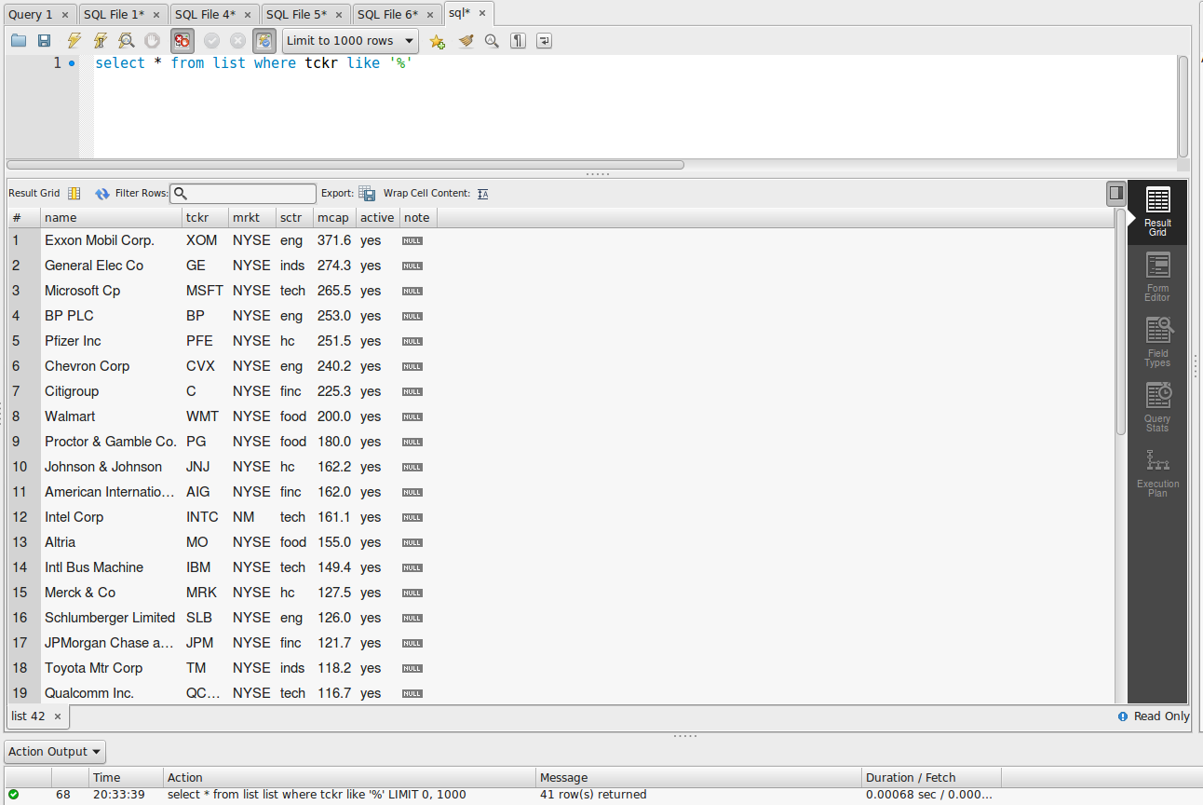This screenshot has width=1203, height=805.
Task: Export the result set with the Export icon
Action: coord(367,193)
